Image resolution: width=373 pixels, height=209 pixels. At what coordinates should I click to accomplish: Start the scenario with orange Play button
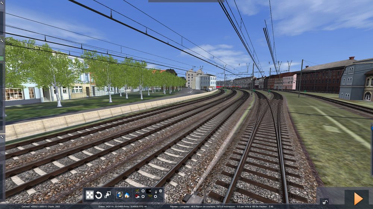pos(359,199)
